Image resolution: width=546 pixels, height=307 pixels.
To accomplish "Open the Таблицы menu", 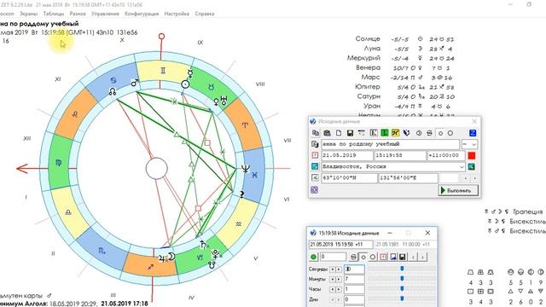I will click(54, 14).
